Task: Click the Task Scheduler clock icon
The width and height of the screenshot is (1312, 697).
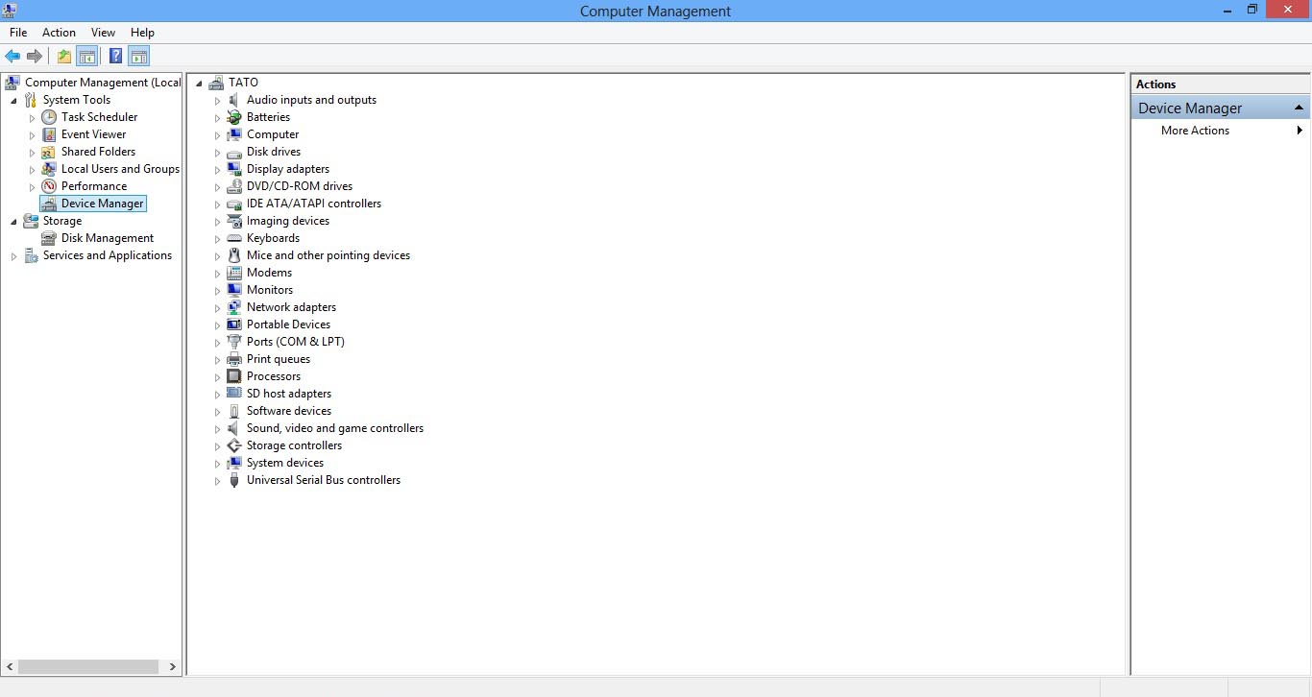Action: click(x=49, y=117)
